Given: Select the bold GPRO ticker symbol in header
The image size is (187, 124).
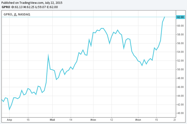Looking at the screenshot, I should [x=6, y=7].
